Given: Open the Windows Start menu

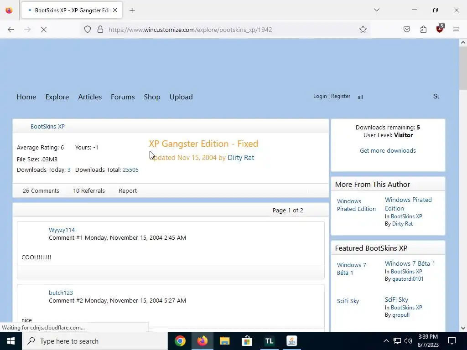Looking at the screenshot, I should (x=11, y=341).
